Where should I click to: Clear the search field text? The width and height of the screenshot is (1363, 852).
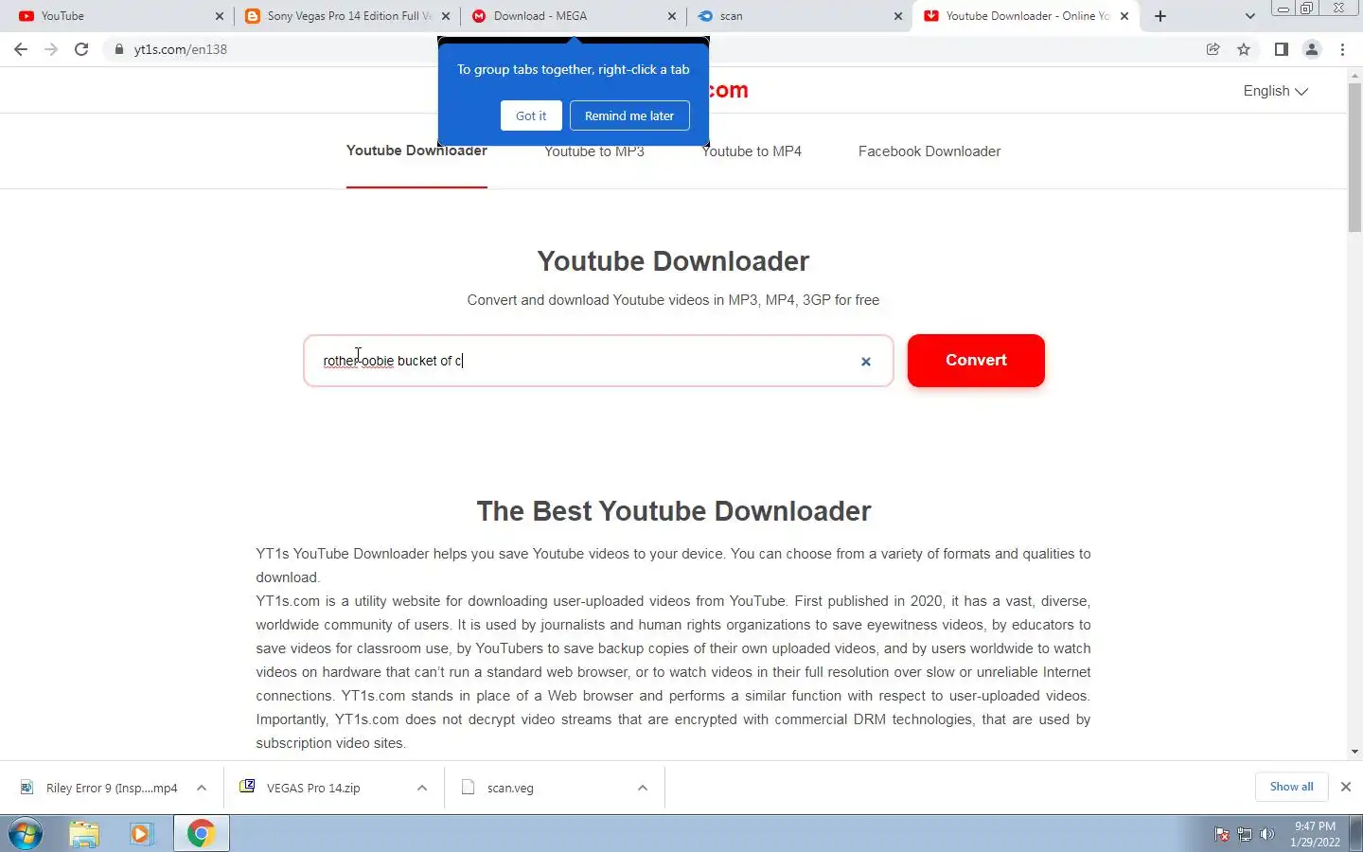(x=865, y=362)
